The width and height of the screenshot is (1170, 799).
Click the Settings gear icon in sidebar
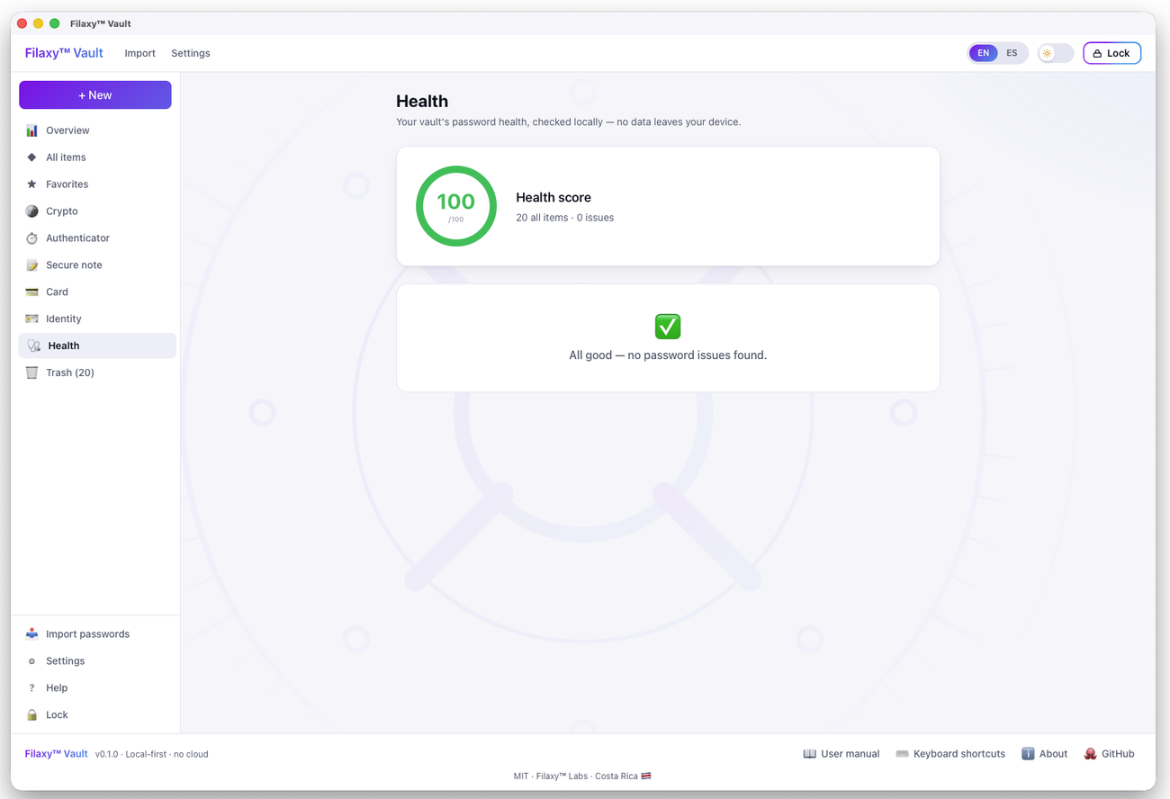[31, 661]
